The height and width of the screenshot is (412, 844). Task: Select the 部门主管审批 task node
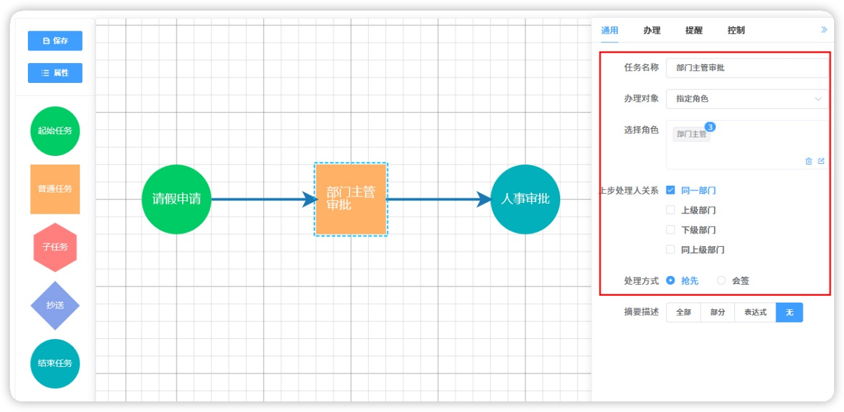(x=351, y=199)
